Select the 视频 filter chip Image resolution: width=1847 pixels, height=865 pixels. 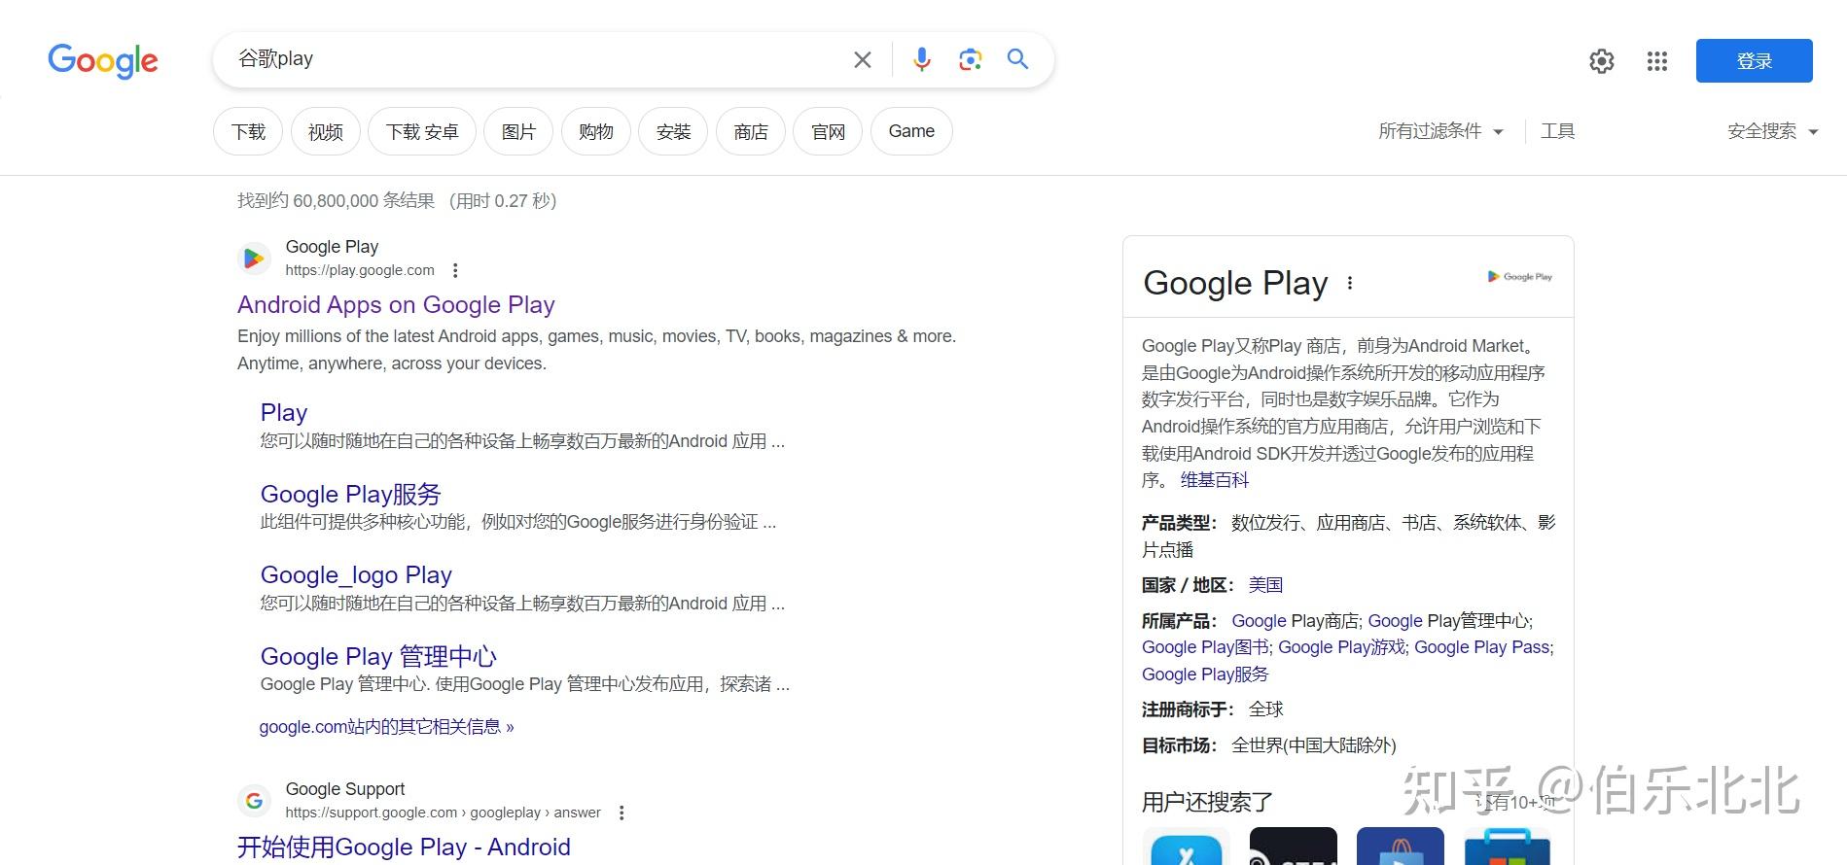(326, 131)
